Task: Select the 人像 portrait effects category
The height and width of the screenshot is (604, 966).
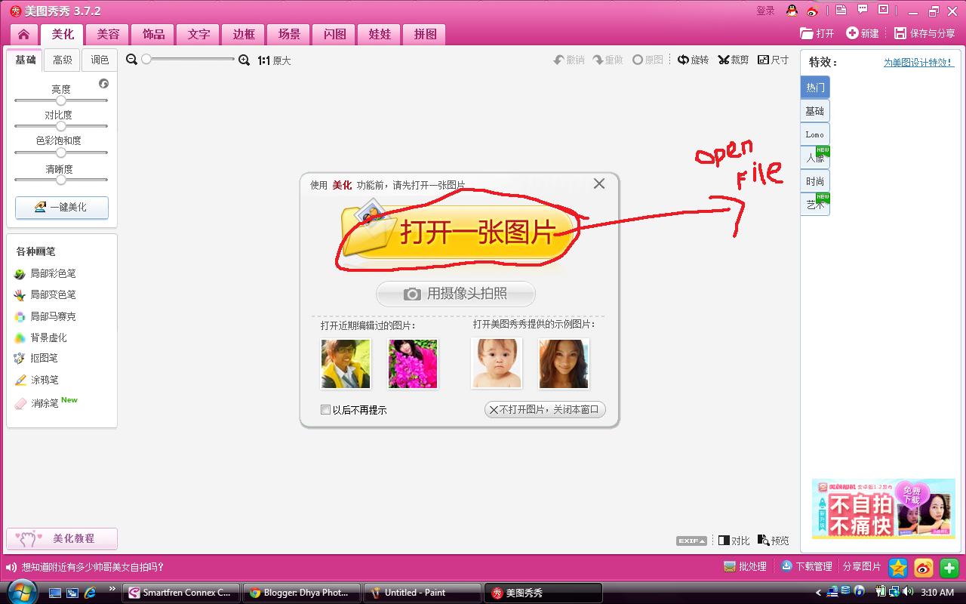Action: point(815,158)
